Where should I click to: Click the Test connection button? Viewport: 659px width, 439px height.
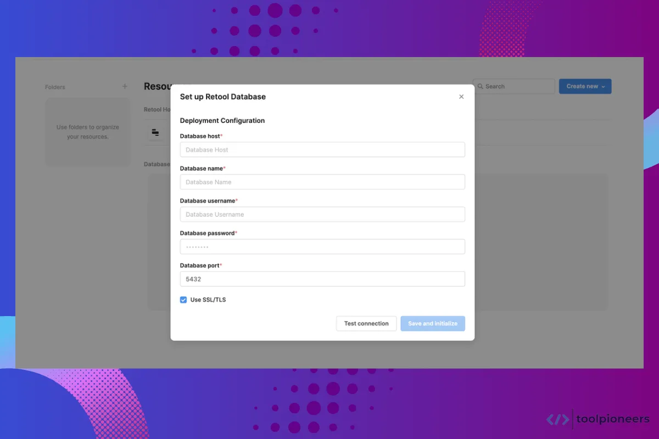[x=366, y=324]
